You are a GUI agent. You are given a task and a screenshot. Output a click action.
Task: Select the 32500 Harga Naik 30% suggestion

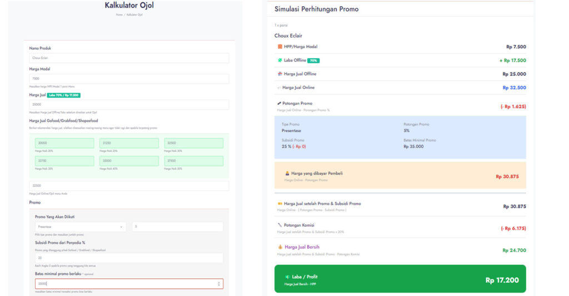pos(194,143)
